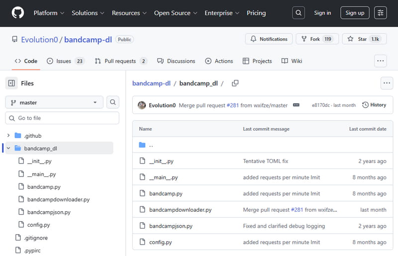The image size is (398, 256).
Task: Copy path icon after bandcamp_dl breadcrumb
Action: tap(235, 83)
